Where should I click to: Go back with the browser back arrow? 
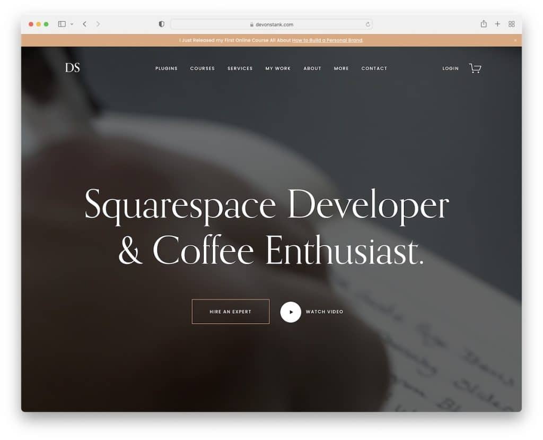pos(85,24)
